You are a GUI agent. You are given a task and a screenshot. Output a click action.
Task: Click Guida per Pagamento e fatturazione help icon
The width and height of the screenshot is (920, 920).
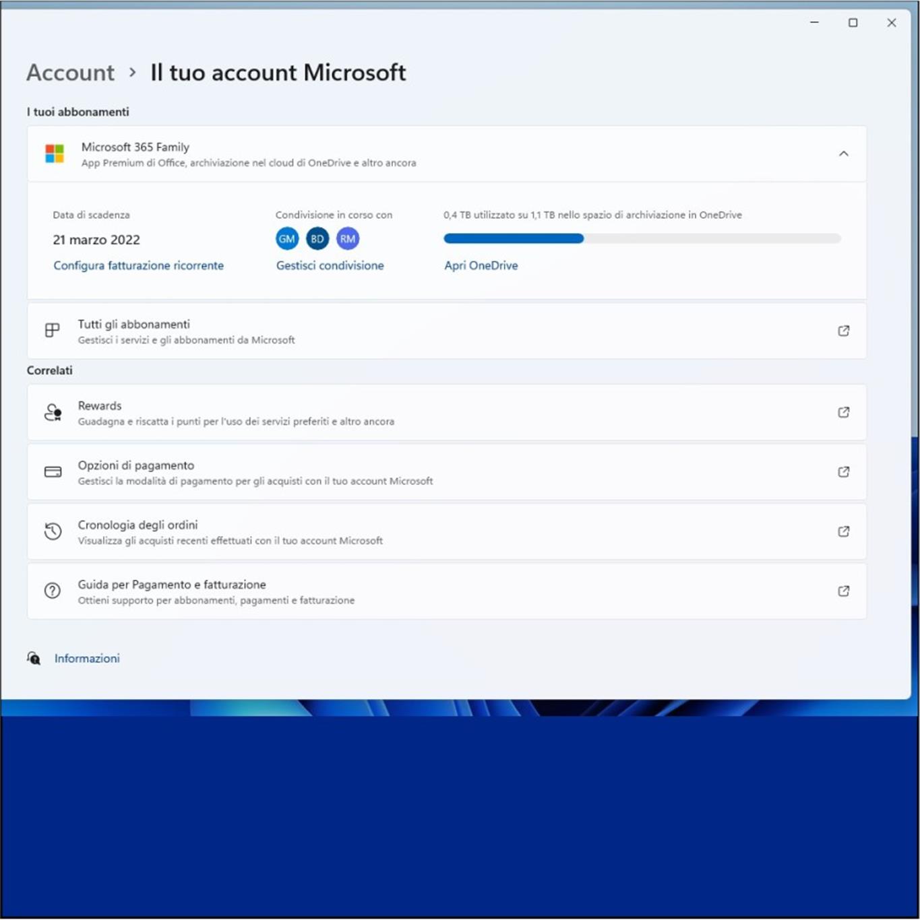(53, 591)
